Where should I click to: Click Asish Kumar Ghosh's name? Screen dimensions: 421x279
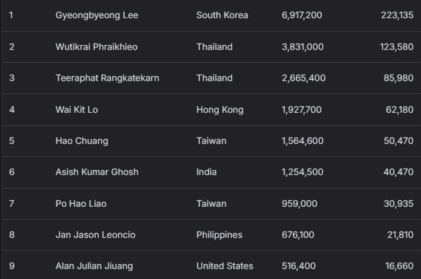coord(97,172)
